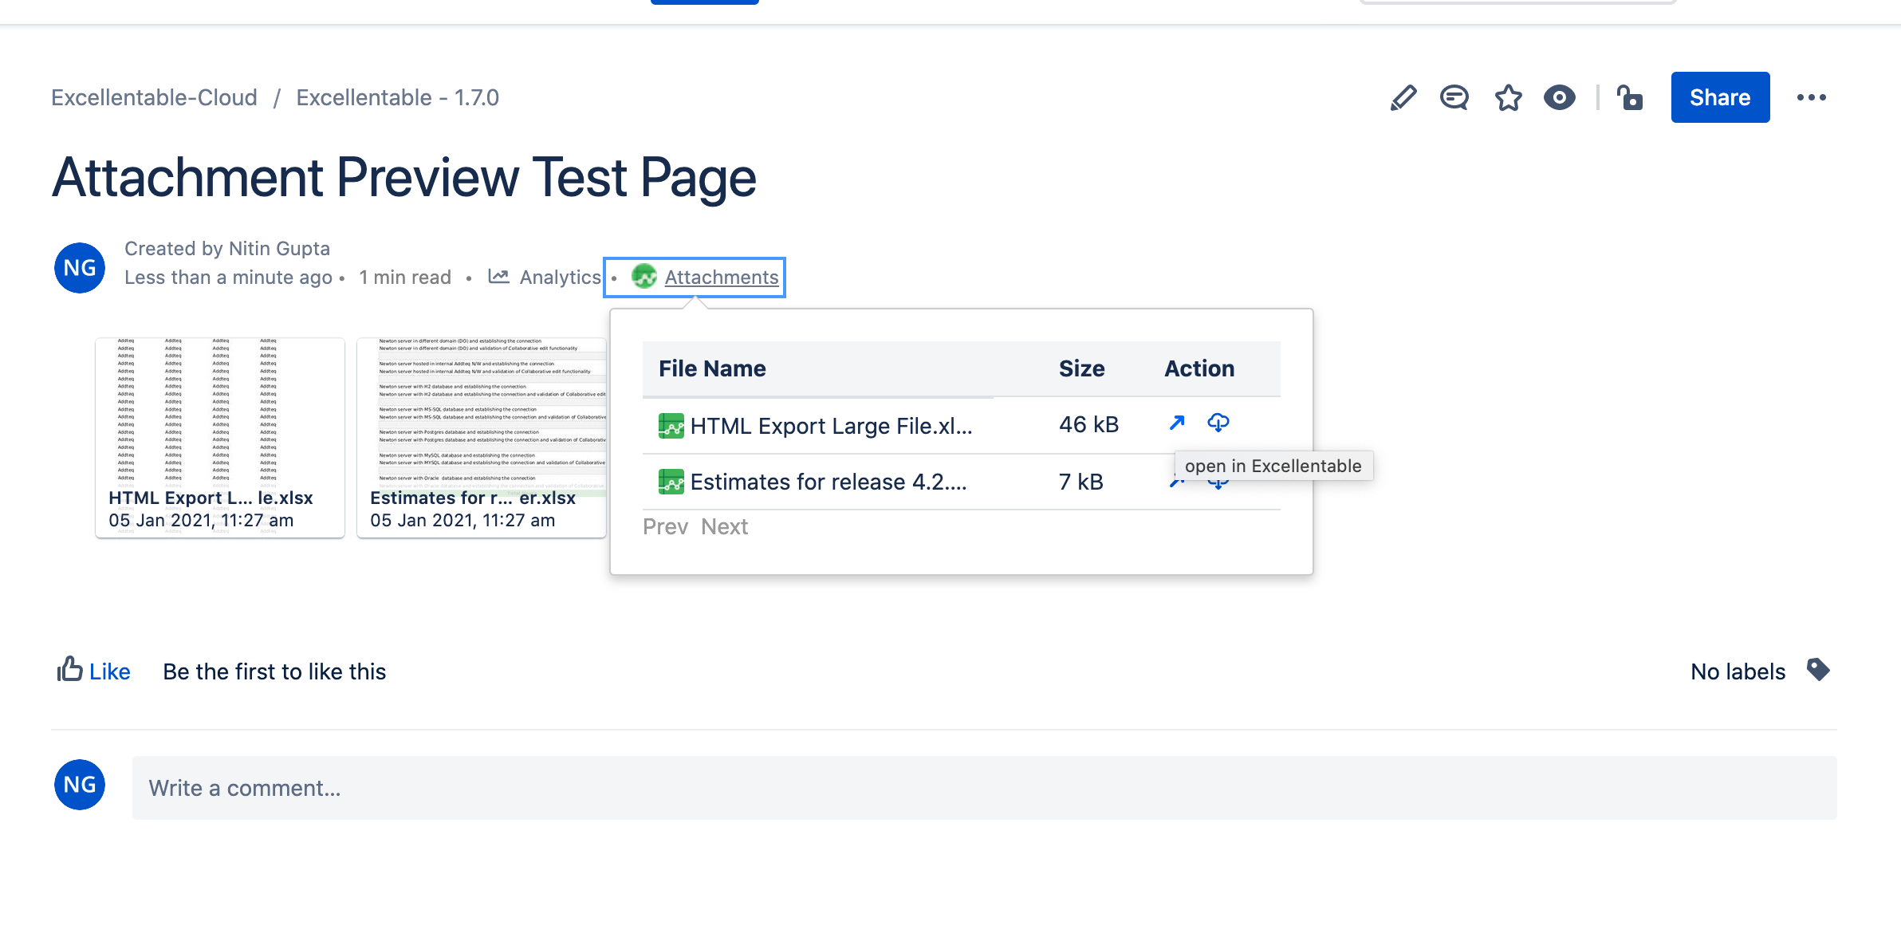Screen dimensions: 1901x941
Task: Open the Analytics link
Action: tap(560, 278)
